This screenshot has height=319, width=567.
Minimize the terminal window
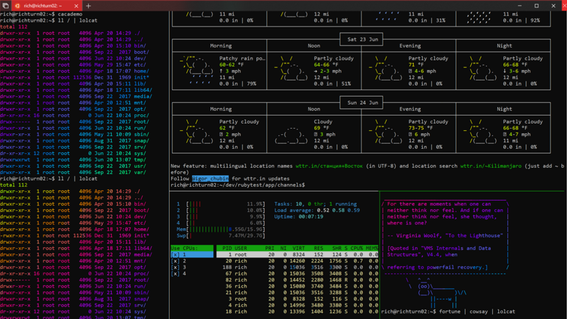pos(519,6)
